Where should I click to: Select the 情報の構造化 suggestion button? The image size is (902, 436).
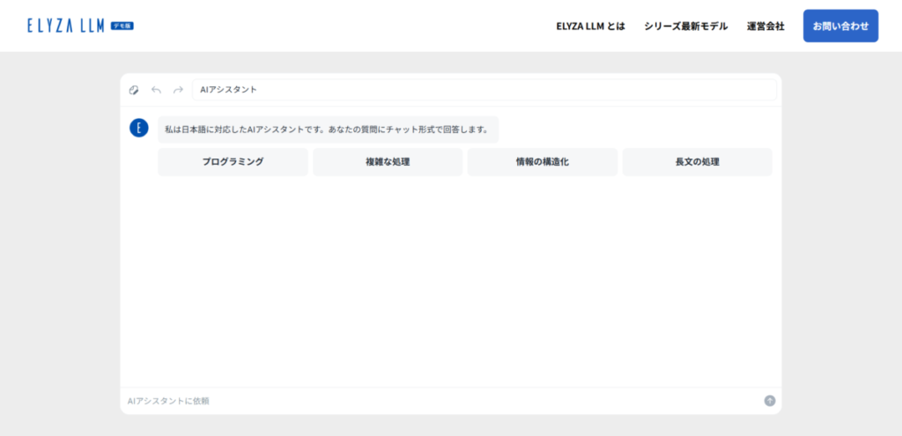coord(543,162)
